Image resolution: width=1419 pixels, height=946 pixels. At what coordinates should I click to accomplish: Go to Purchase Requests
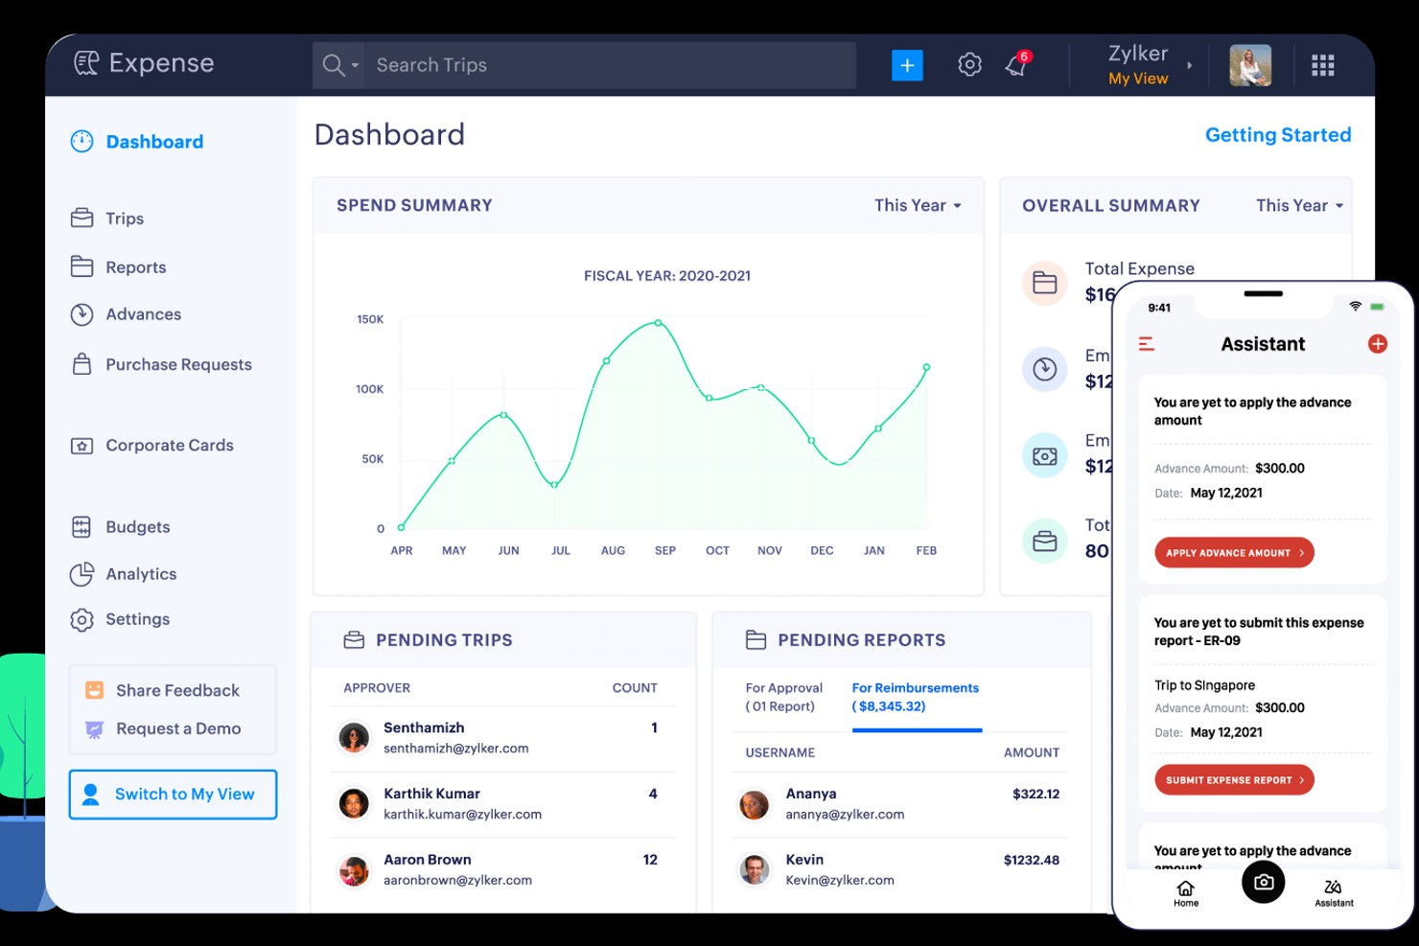click(x=178, y=364)
